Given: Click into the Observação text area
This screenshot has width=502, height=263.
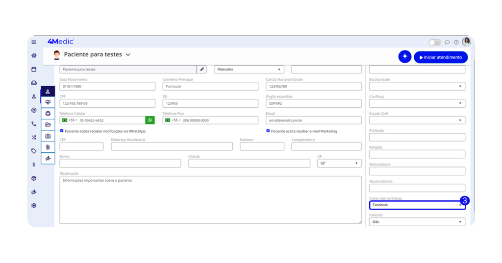Looking at the screenshot, I should coord(210,200).
